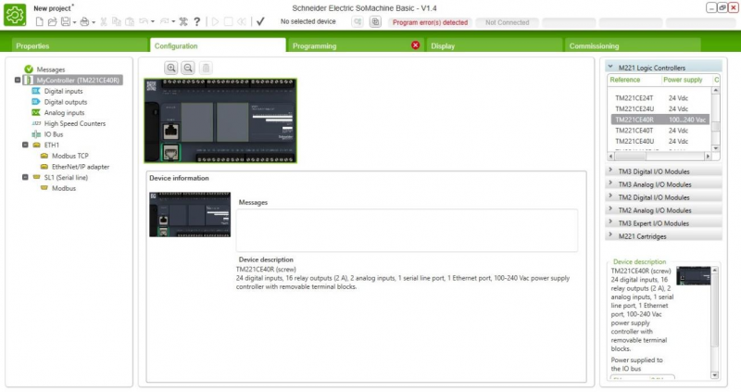This screenshot has width=741, height=392.
Task: Click the login device icon beside No selected device
Action: tap(358, 21)
